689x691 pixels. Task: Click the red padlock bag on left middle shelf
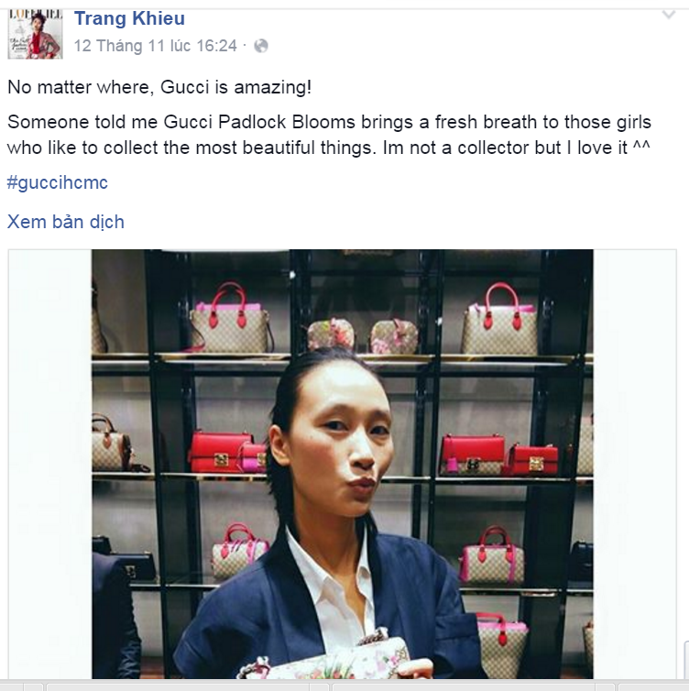(227, 452)
